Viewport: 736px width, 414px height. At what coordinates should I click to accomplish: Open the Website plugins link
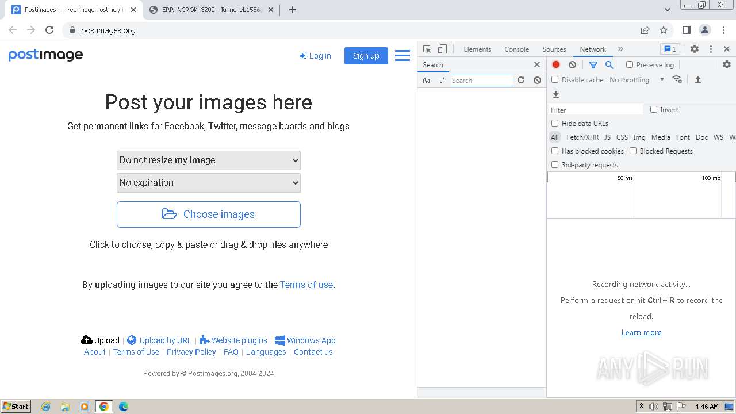coord(233,340)
